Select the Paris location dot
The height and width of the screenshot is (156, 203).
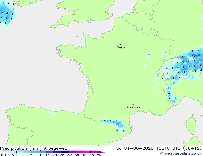pos(121,45)
